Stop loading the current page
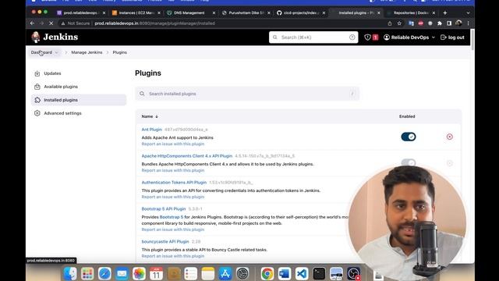This screenshot has height=281, width=499. pyautogui.click(x=51, y=23)
